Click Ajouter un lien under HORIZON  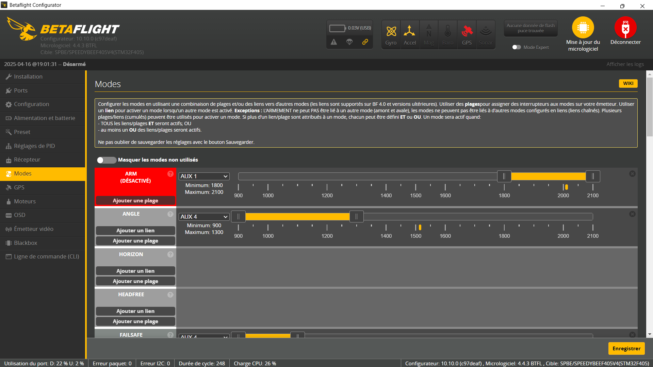tap(135, 271)
